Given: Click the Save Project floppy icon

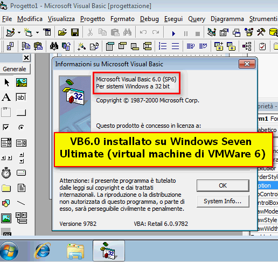Looking at the screenshot, I should (x=75, y=32).
